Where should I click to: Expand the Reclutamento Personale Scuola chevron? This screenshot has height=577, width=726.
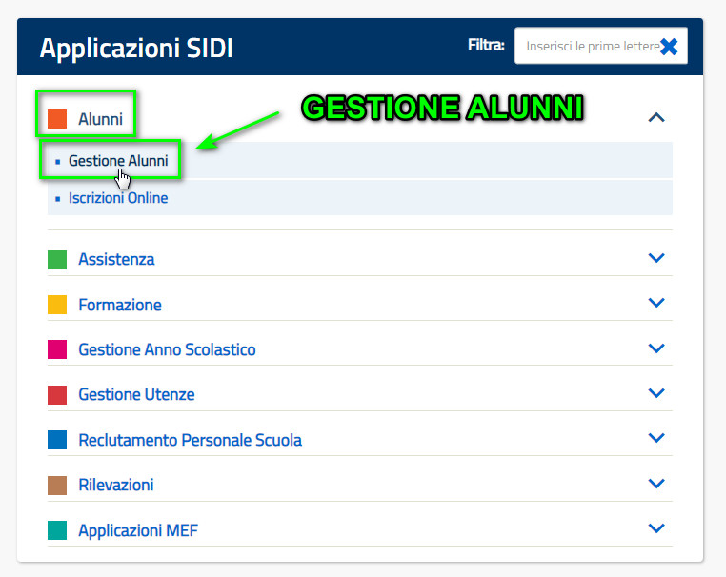(656, 438)
